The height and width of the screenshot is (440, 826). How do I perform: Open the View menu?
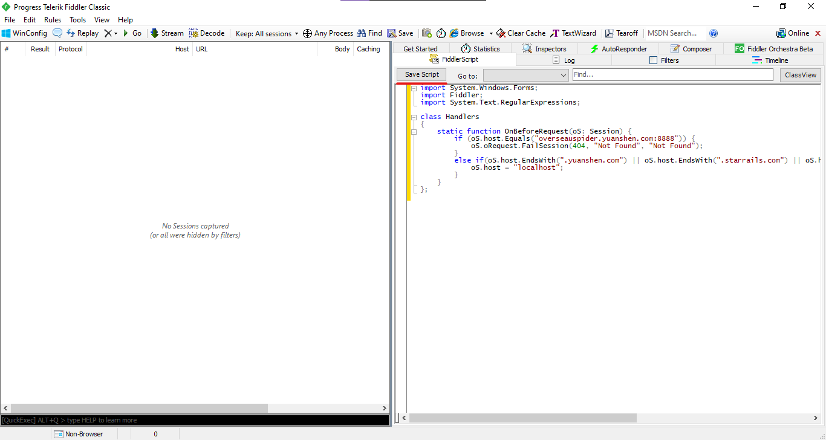(102, 20)
